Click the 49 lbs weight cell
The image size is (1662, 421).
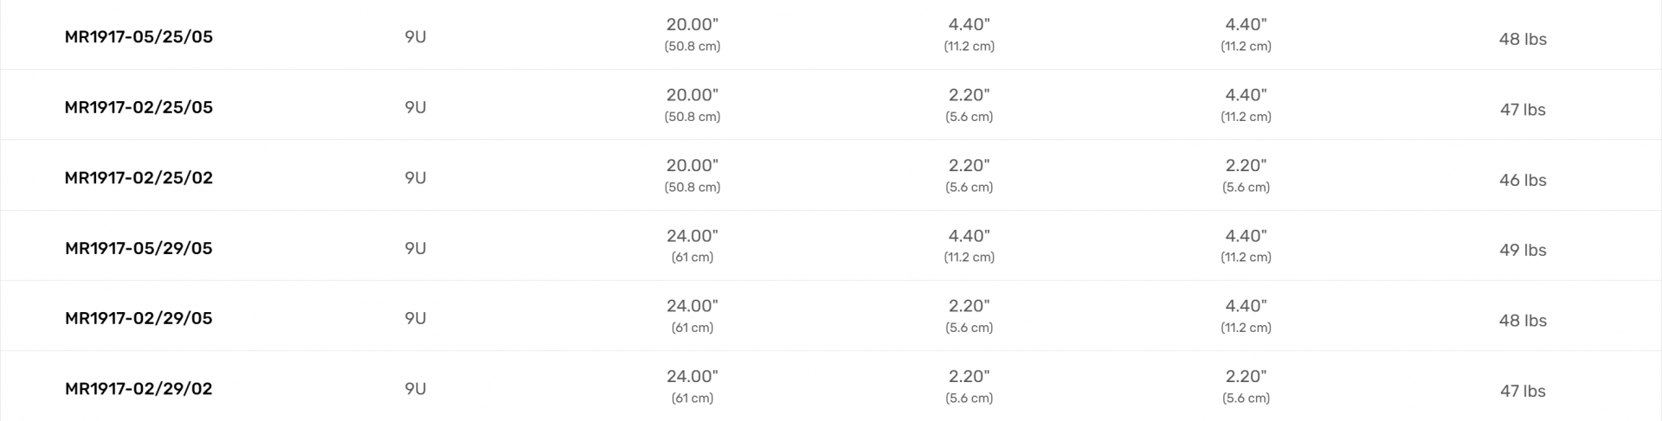(x=1523, y=250)
